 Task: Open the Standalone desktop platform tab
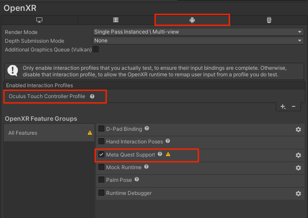pyautogui.click(x=39, y=20)
